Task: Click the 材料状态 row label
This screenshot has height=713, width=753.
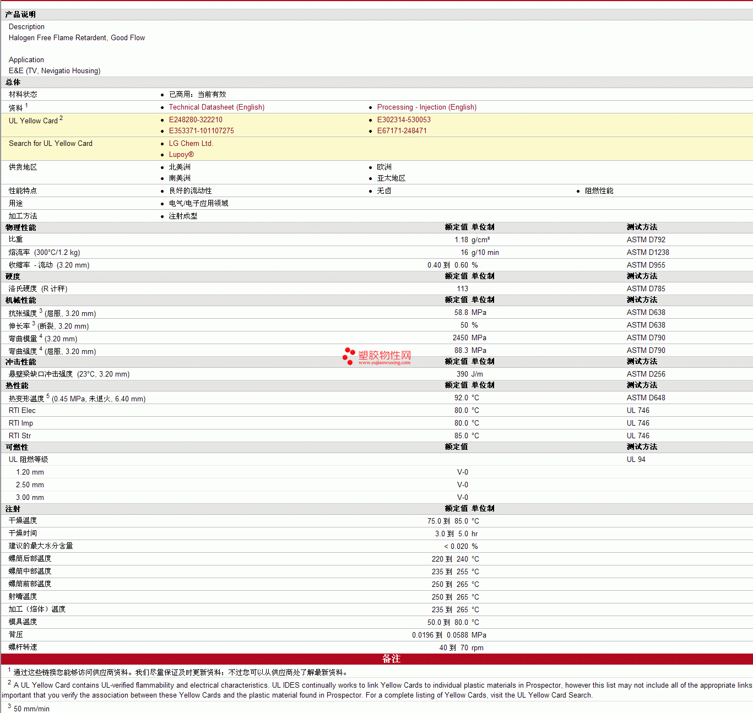Action: click(x=23, y=95)
